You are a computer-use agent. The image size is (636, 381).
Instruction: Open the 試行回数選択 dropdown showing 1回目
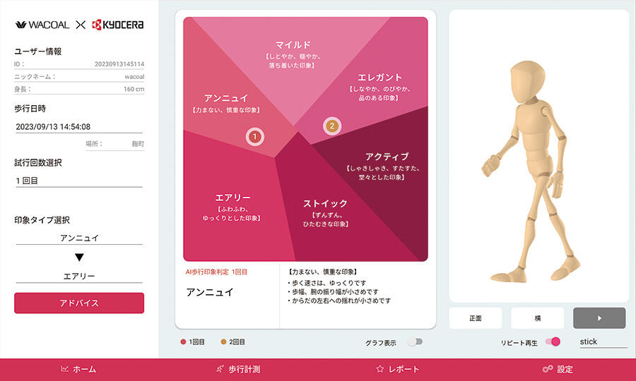[x=79, y=181]
